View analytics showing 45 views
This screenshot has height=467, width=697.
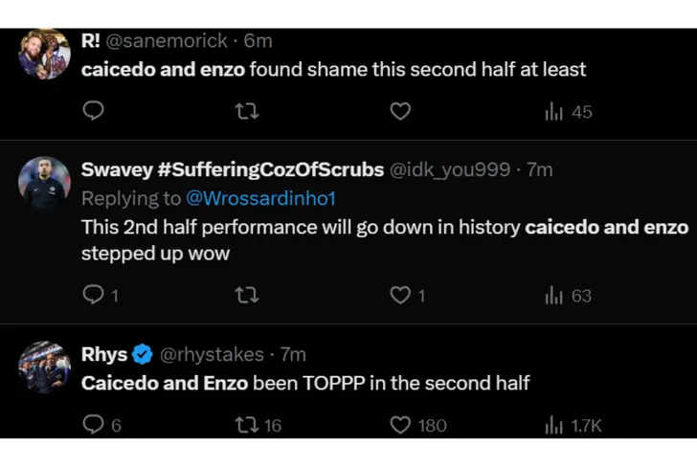569,112
